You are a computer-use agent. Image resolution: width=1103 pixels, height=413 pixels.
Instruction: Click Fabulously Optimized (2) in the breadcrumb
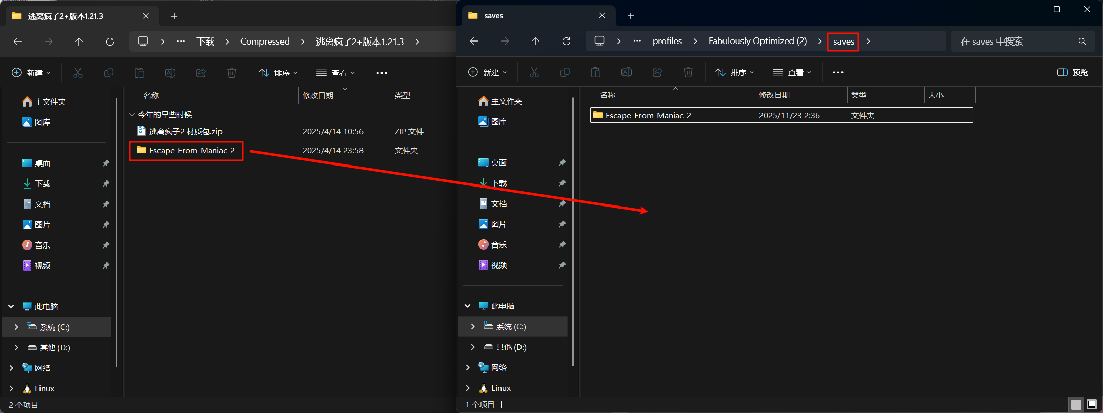pos(757,41)
